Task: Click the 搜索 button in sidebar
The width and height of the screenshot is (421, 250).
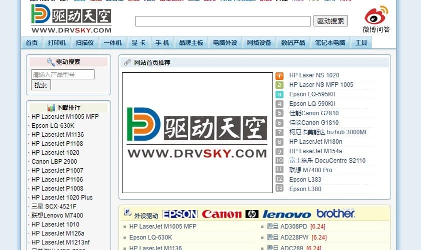Action: [41, 85]
